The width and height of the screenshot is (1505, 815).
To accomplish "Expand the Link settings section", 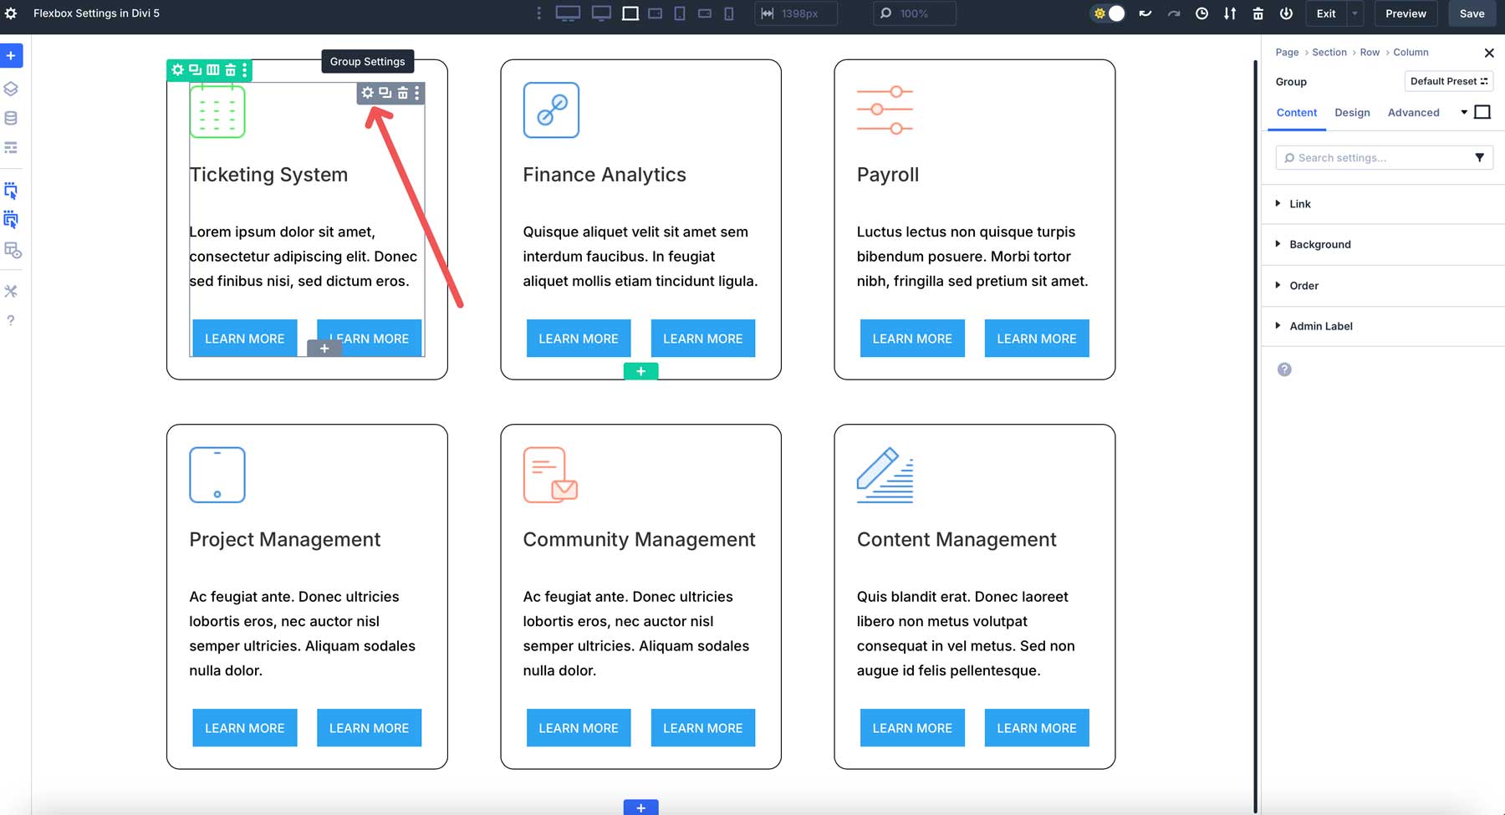I will [x=1301, y=203].
